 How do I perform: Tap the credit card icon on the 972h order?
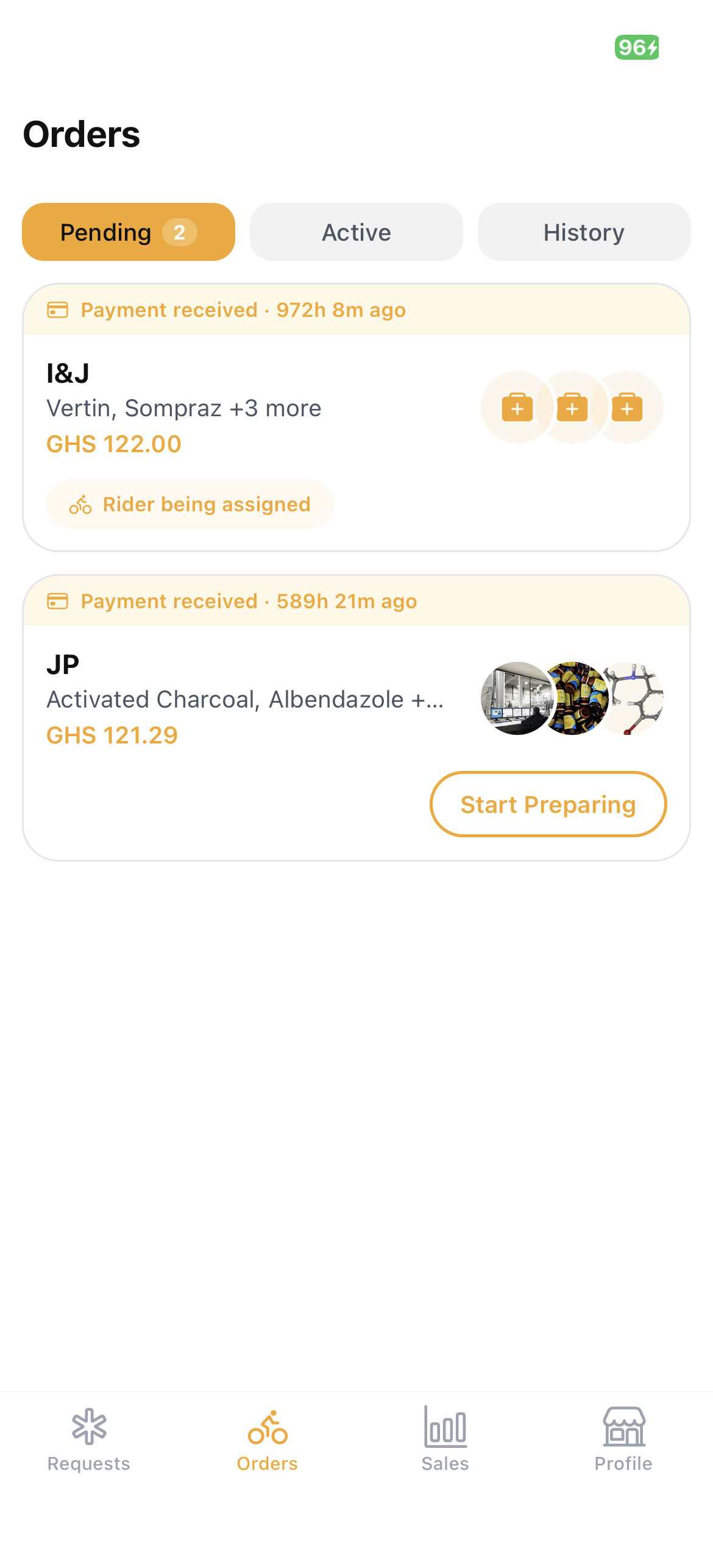[x=58, y=310]
